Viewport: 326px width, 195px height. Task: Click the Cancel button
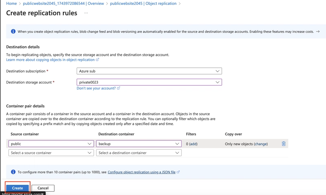point(43,188)
